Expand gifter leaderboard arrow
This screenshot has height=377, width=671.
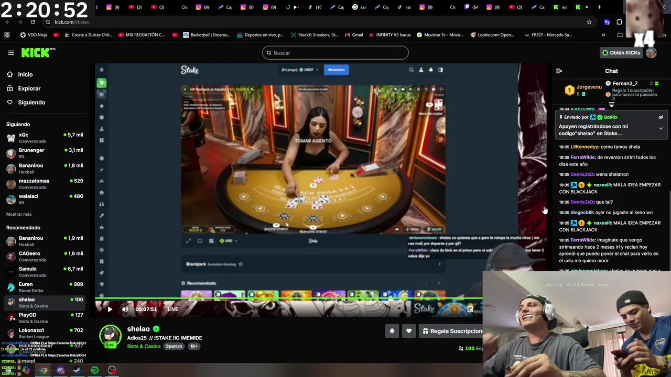(x=611, y=105)
